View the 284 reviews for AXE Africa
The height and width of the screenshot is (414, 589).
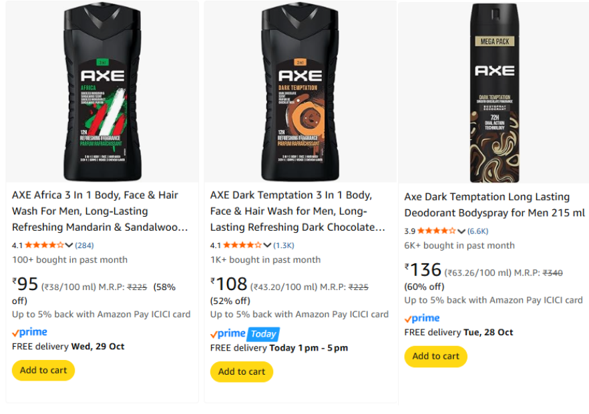tap(84, 245)
